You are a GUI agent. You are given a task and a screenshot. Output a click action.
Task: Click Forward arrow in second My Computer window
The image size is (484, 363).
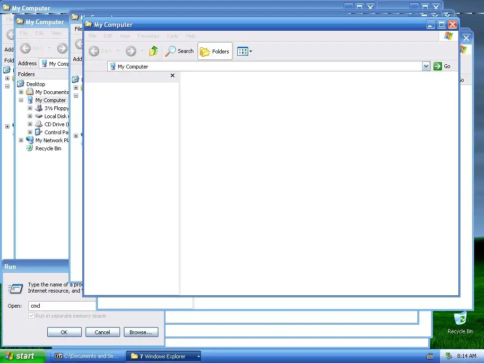pyautogui.click(x=62, y=48)
